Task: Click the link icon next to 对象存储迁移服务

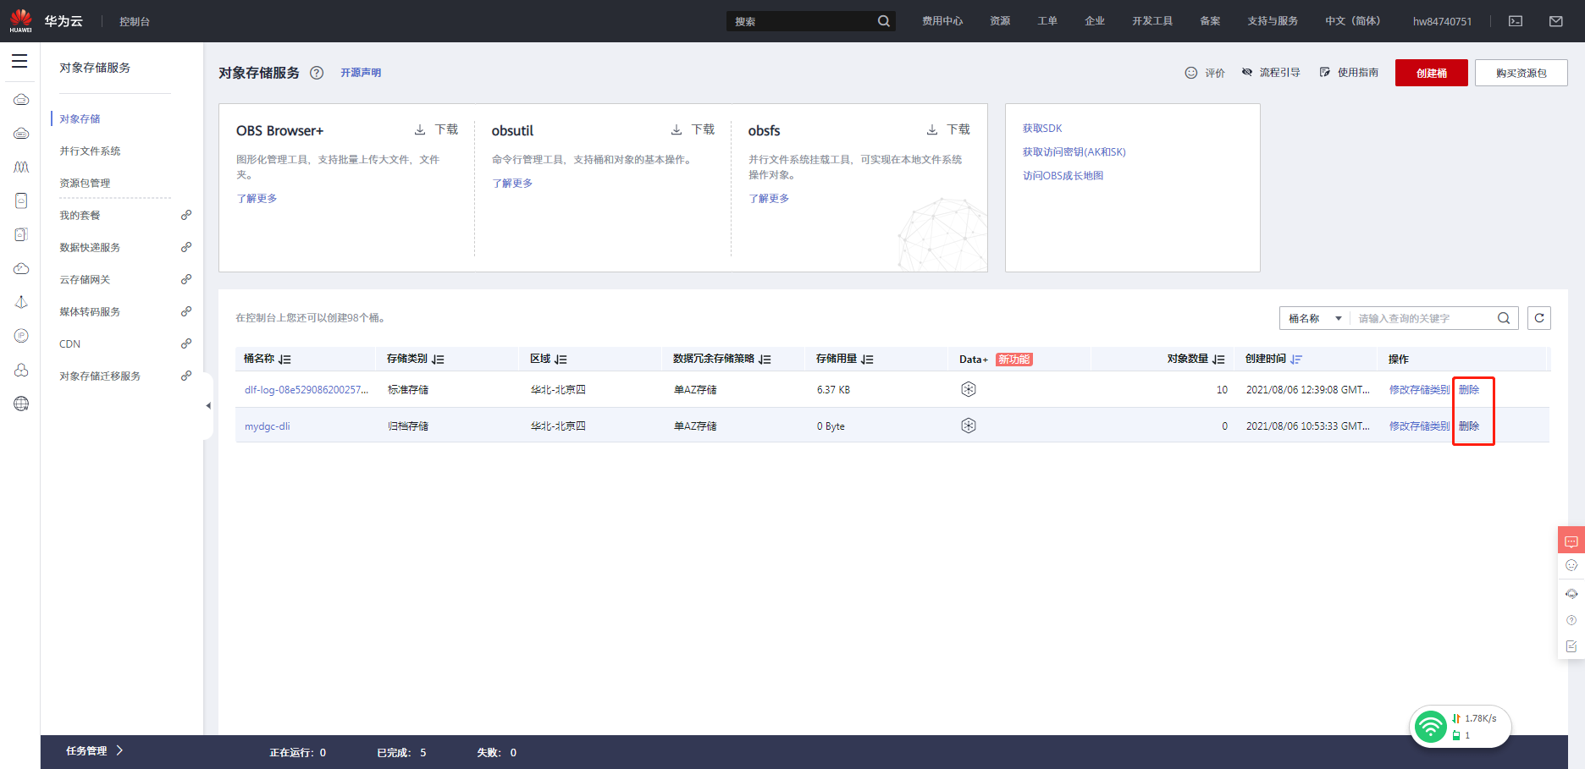Action: coord(186,376)
